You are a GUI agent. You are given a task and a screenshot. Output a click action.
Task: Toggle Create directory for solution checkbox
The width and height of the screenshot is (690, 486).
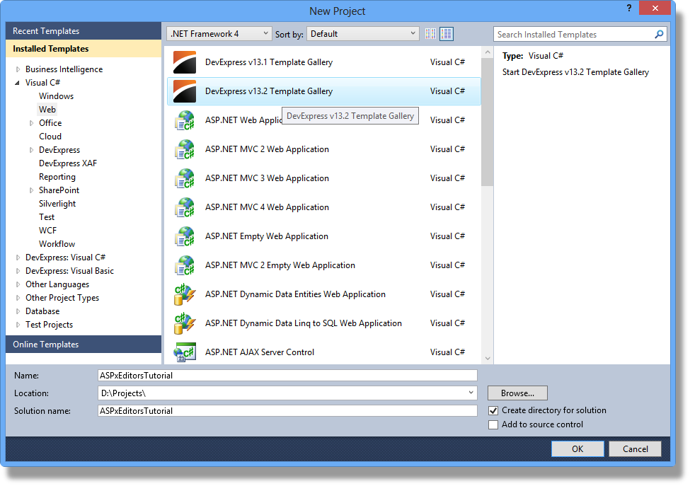pyautogui.click(x=493, y=410)
